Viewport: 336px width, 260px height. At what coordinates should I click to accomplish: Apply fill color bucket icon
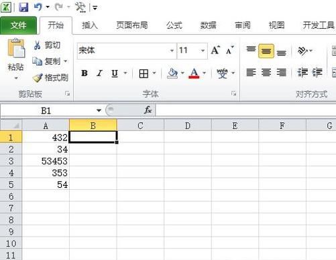172,73
